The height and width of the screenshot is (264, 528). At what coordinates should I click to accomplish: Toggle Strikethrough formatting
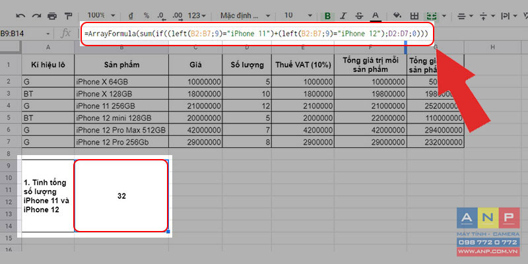(x=359, y=16)
